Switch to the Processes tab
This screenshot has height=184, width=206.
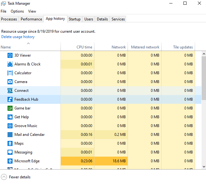[x=9, y=19]
